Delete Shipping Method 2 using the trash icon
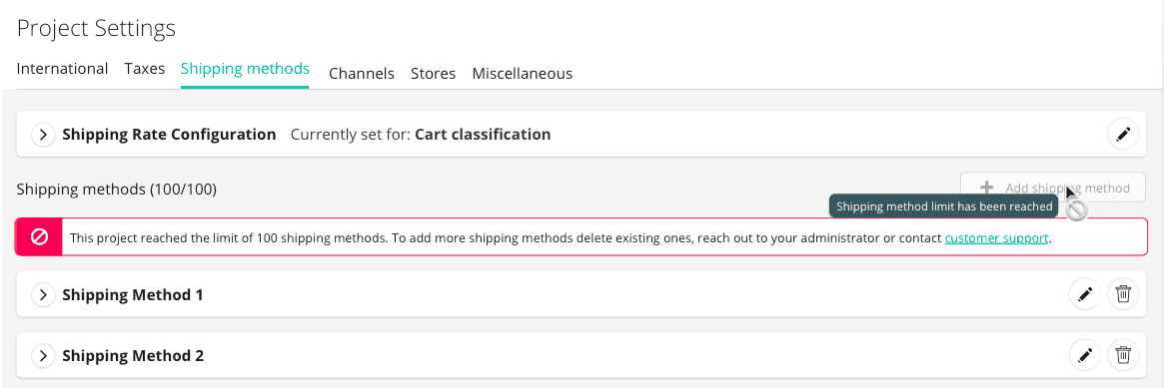The width and height of the screenshot is (1164, 388). click(1123, 355)
